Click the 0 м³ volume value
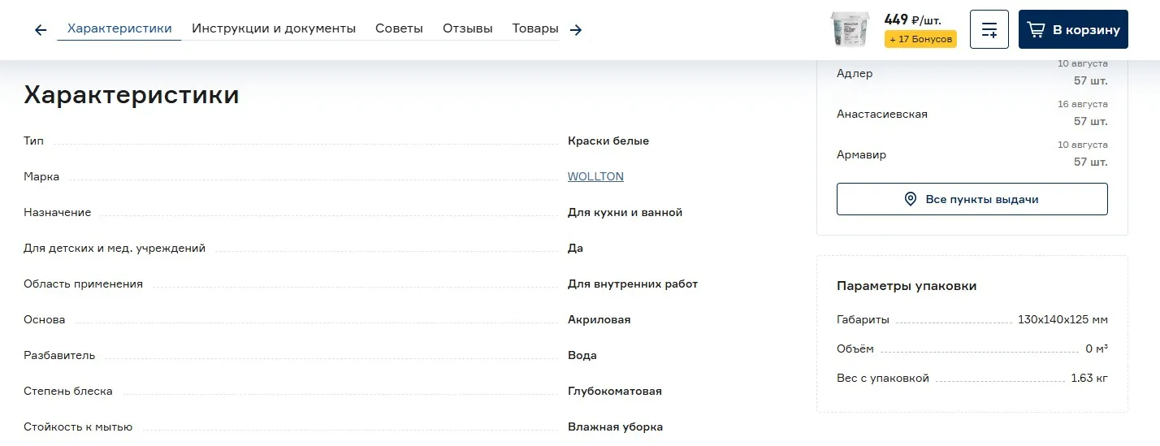 (x=1097, y=349)
